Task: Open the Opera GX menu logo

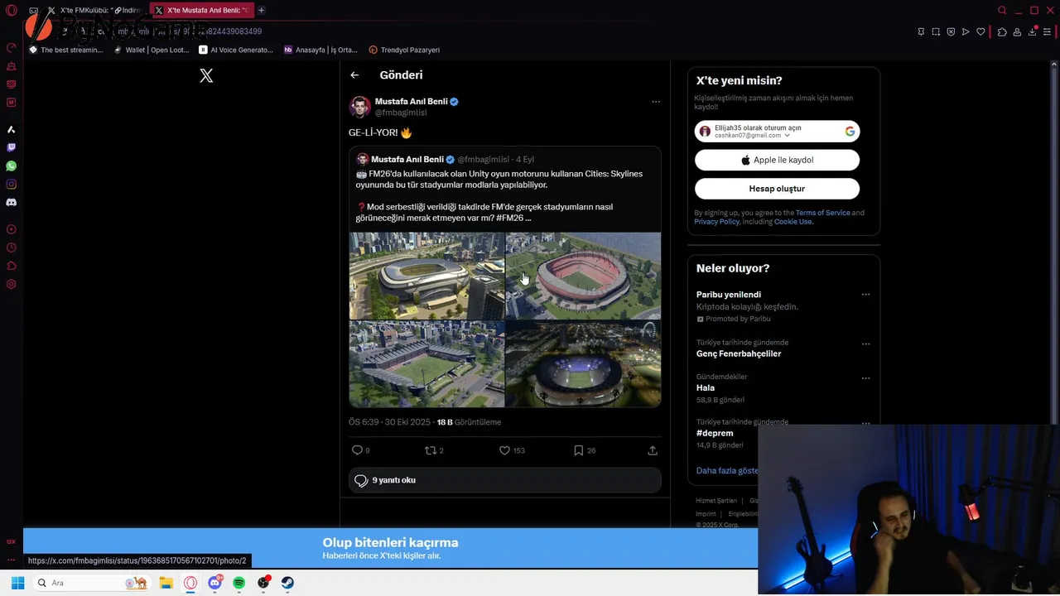Action: click(x=12, y=11)
